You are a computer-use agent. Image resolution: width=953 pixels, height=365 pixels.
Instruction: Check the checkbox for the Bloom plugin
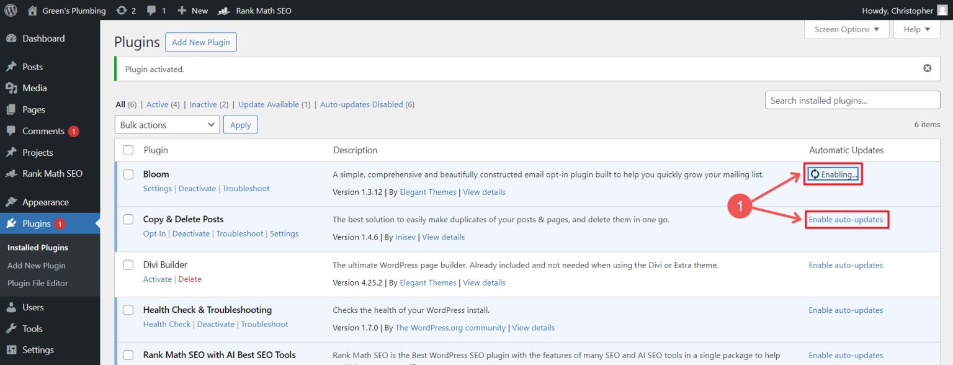coord(128,174)
